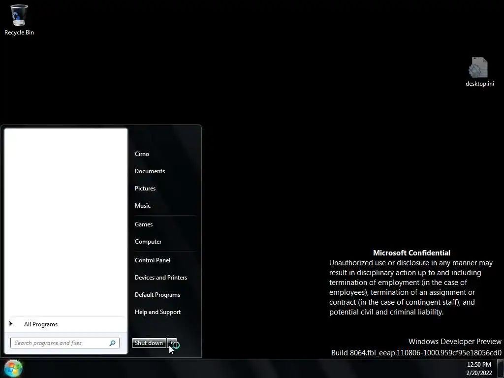Open Control Panel from Start menu
This screenshot has width=504, height=378.
pos(153,260)
